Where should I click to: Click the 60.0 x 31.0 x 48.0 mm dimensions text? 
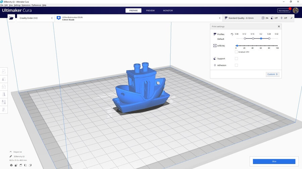[x=18, y=160]
